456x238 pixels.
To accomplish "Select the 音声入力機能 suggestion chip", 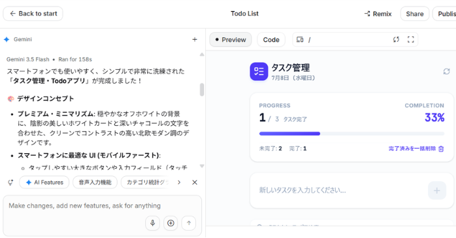I will [x=95, y=183].
